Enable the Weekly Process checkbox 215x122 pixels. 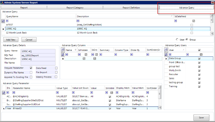click(x=56, y=77)
